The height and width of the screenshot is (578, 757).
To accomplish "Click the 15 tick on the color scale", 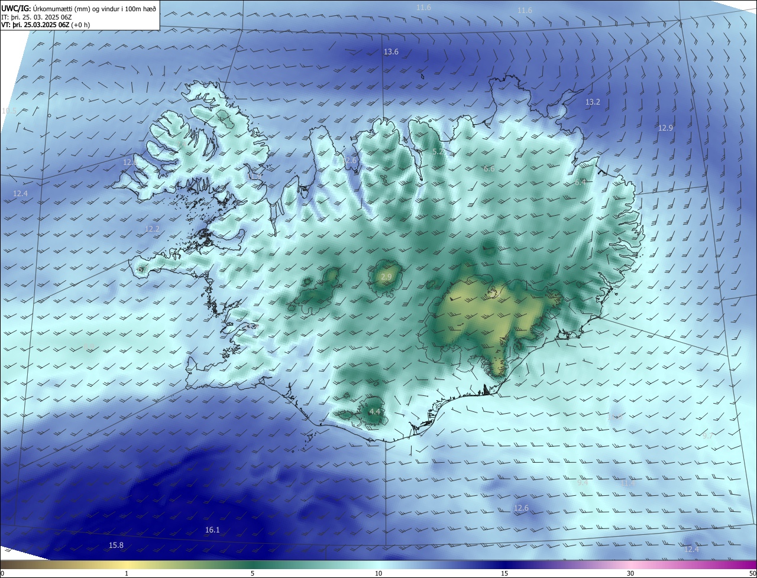I will click(x=504, y=573).
